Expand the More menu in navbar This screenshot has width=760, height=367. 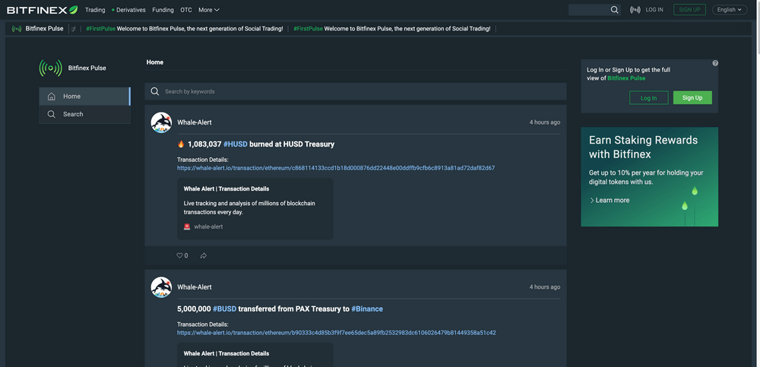tap(209, 10)
